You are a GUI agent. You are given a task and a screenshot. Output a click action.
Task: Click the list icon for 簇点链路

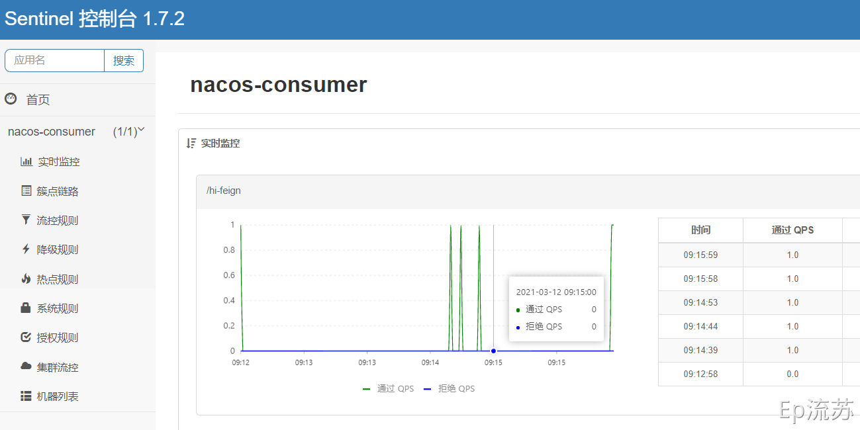click(26, 191)
